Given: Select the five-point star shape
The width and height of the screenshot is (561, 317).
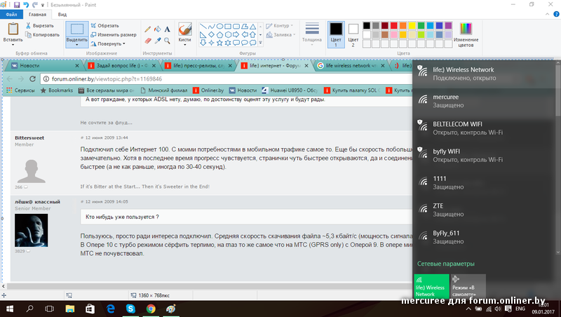Looking at the screenshot, I should click(x=219, y=43).
